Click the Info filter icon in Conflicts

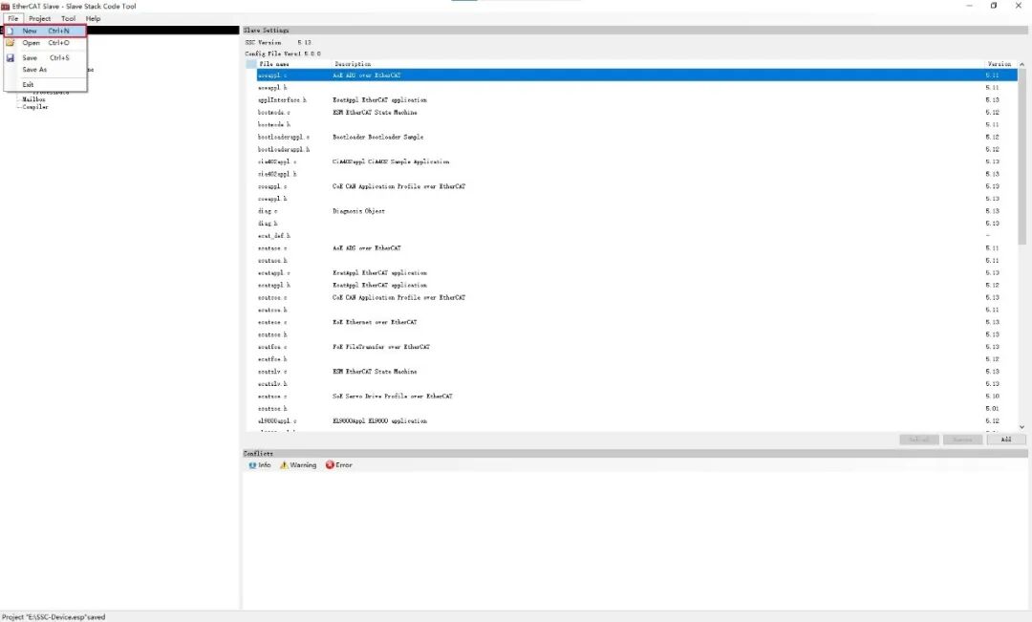(252, 465)
